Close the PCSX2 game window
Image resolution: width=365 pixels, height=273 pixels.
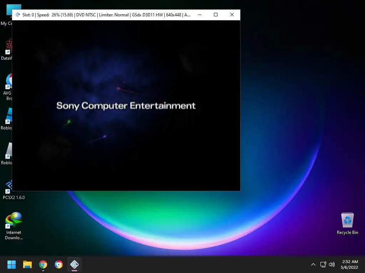[x=232, y=15]
